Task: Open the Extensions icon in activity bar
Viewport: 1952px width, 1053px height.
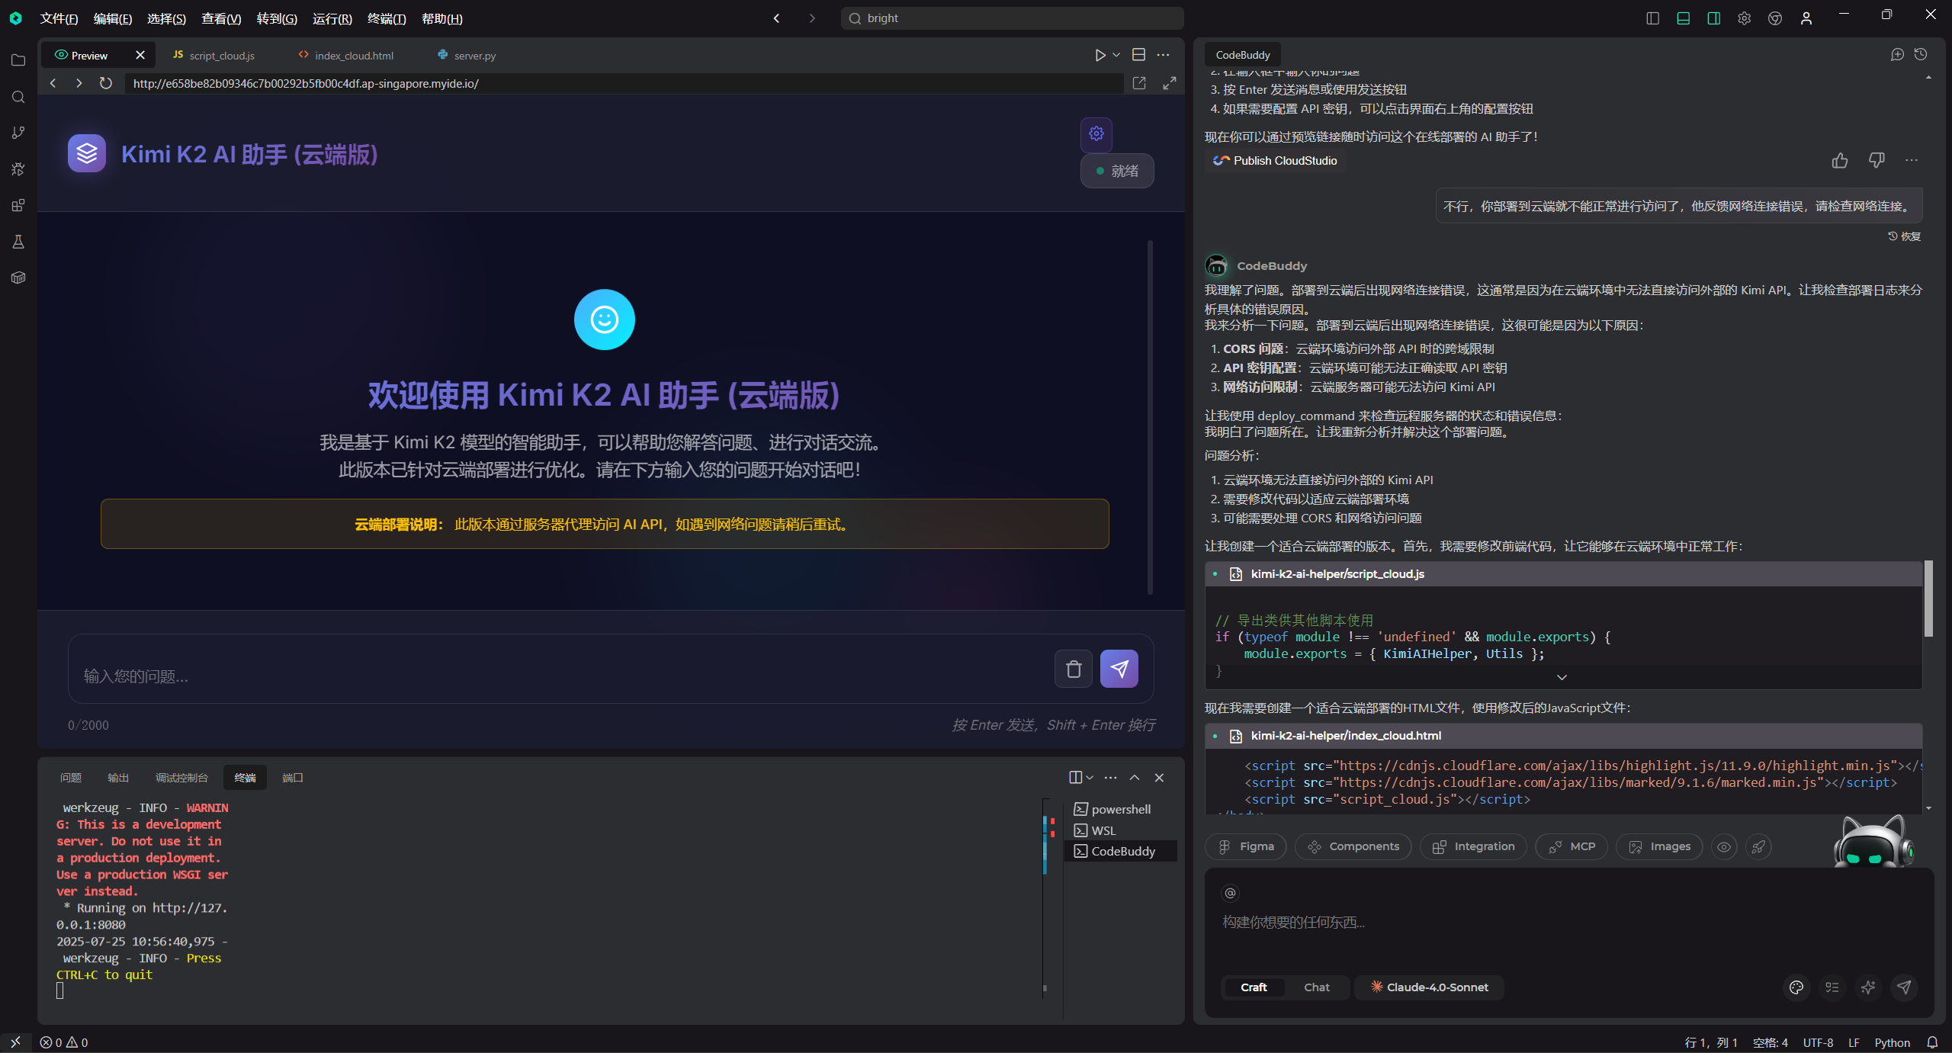Action: coord(18,205)
